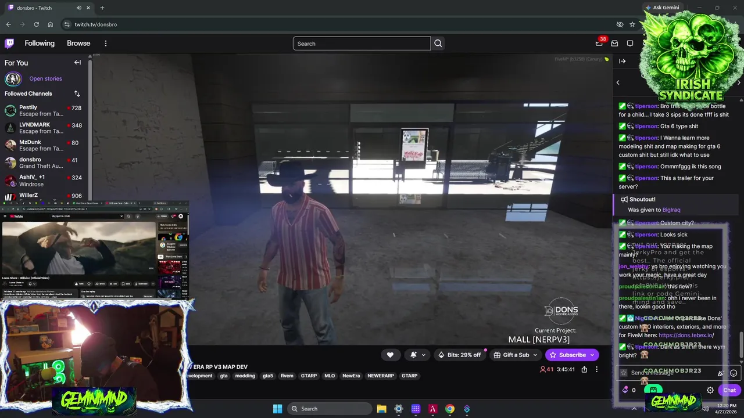Click the fivem stream tag
The image size is (744, 418).
287,376
